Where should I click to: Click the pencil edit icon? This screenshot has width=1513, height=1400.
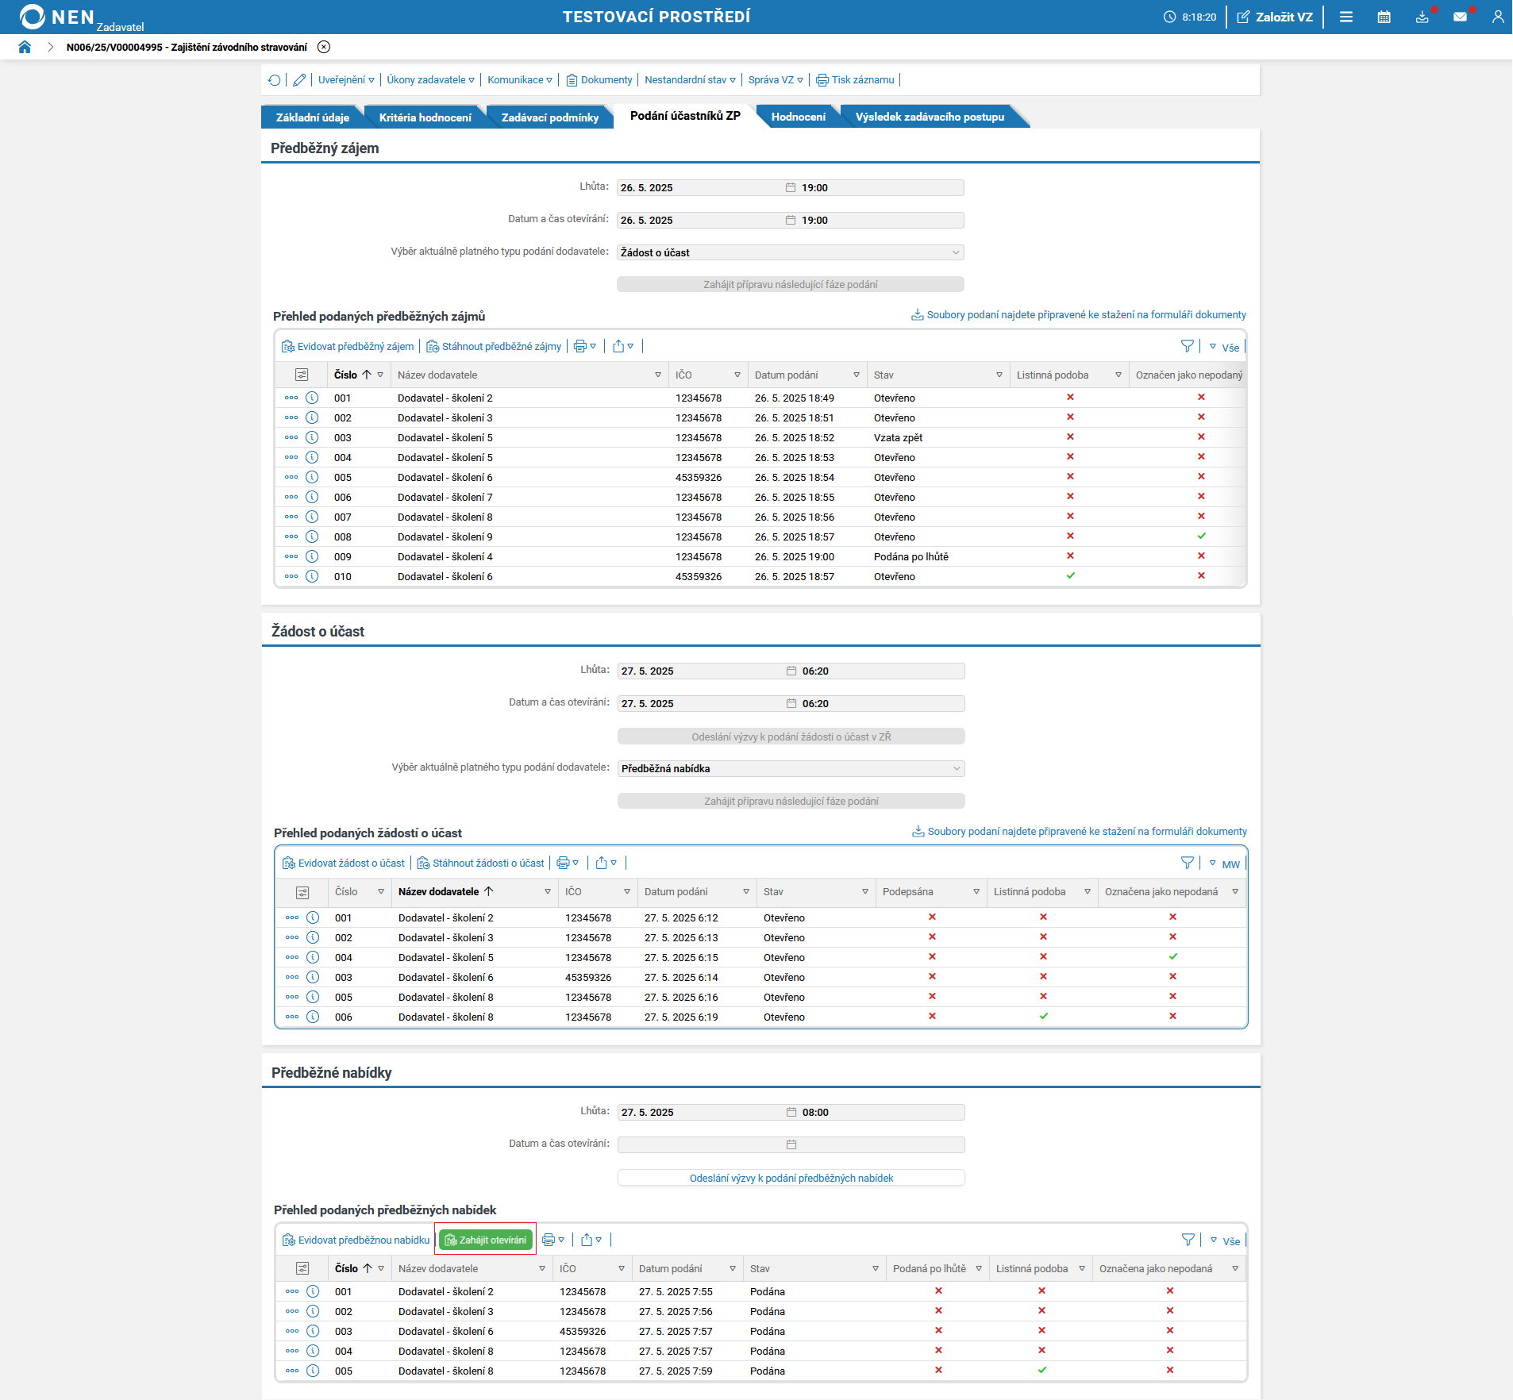coord(299,80)
